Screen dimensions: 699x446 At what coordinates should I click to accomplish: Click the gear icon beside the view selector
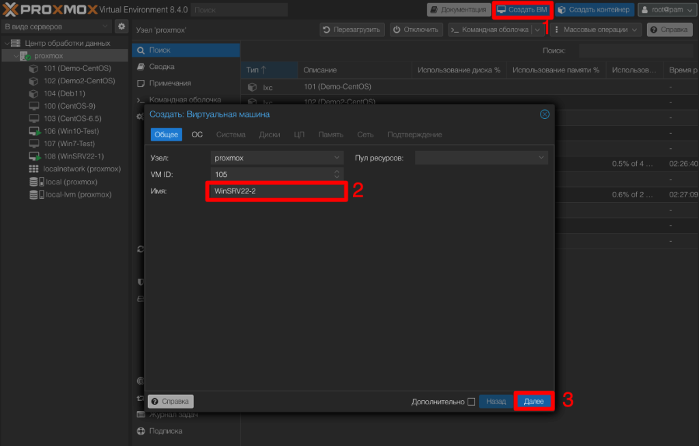(122, 27)
